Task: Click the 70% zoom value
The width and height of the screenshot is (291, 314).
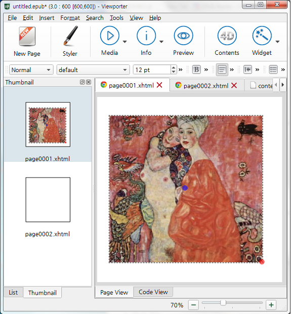Action: point(177,305)
